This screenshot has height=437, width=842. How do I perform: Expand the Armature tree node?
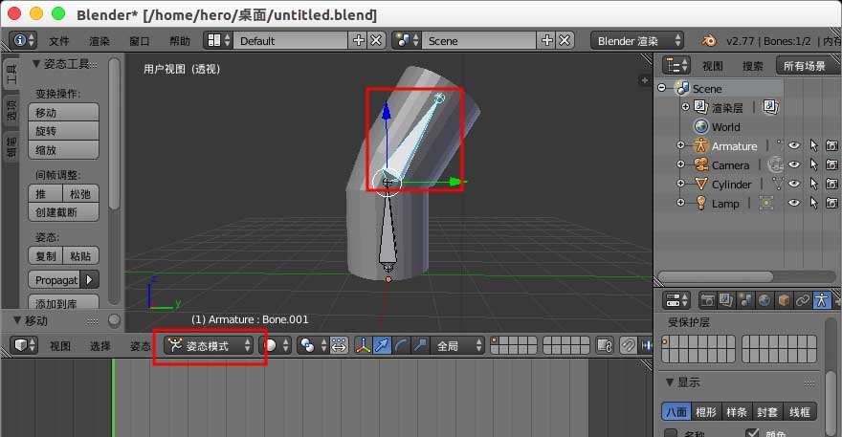[680, 145]
